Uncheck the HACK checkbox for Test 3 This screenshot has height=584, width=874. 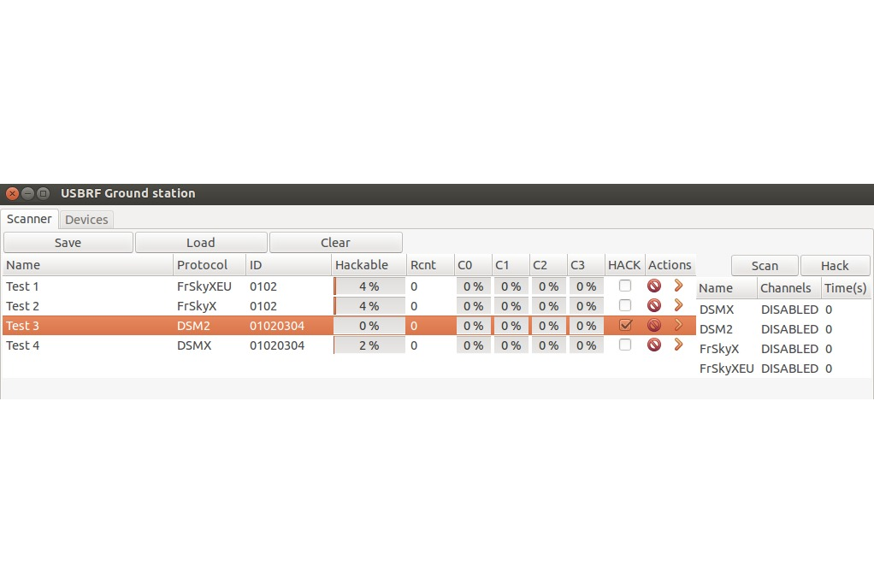(x=625, y=325)
